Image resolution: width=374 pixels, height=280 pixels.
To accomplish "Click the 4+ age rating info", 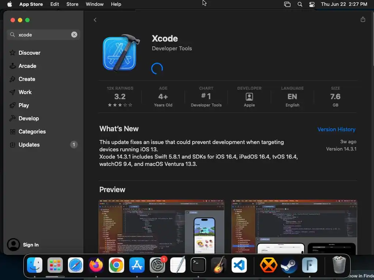I will point(163,97).
